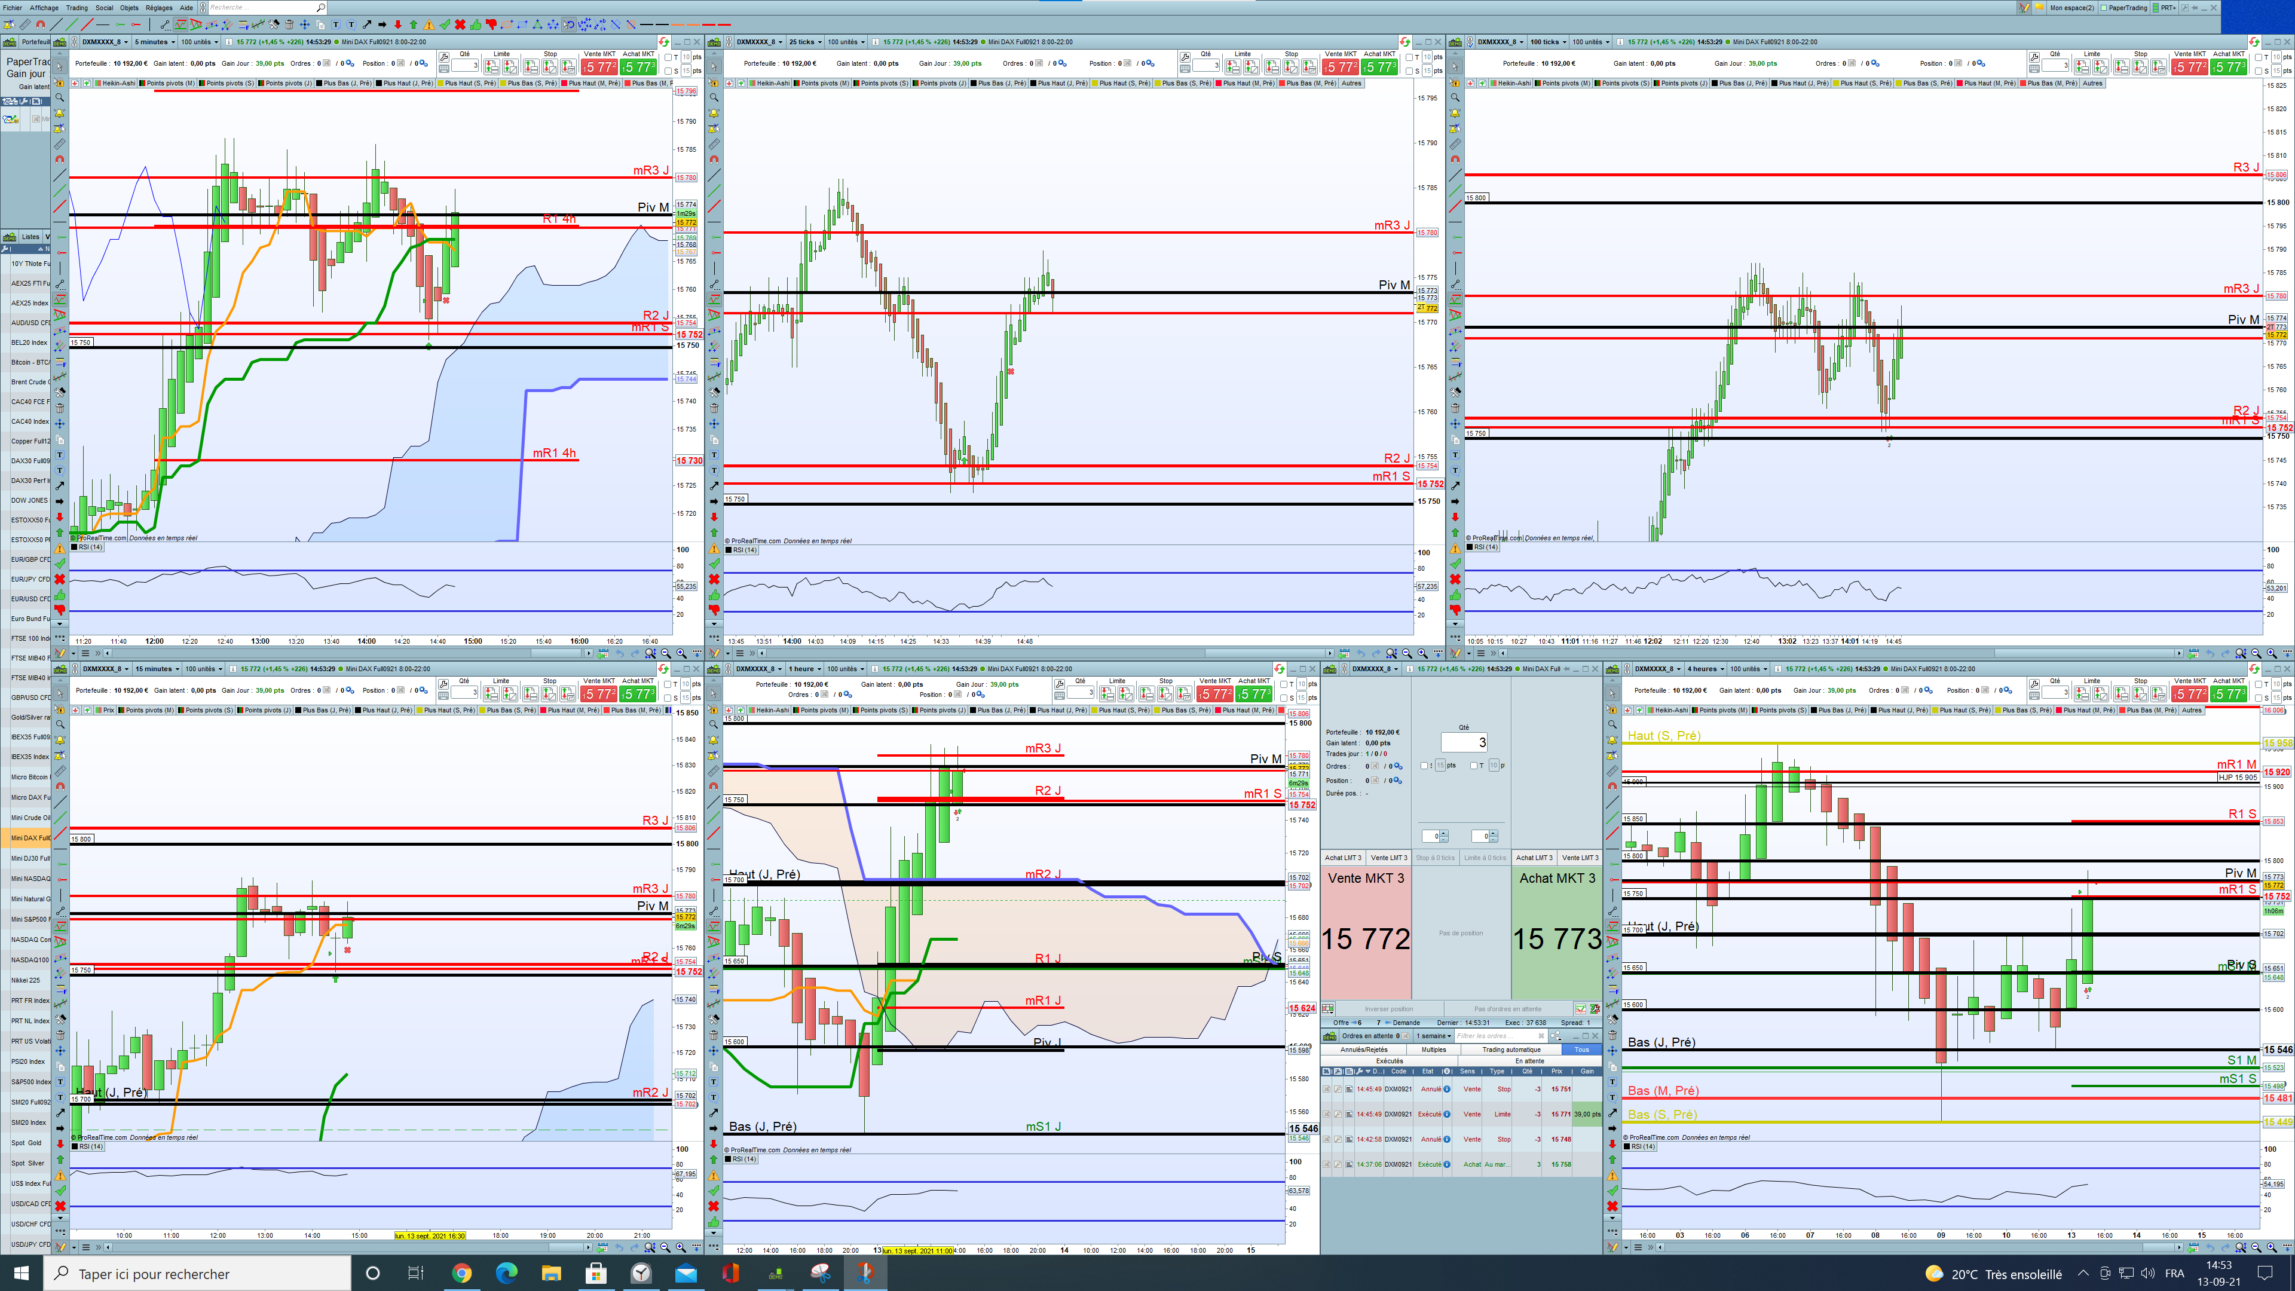
Task: Click the large Vente MKT 3 button
Action: (x=1366, y=926)
